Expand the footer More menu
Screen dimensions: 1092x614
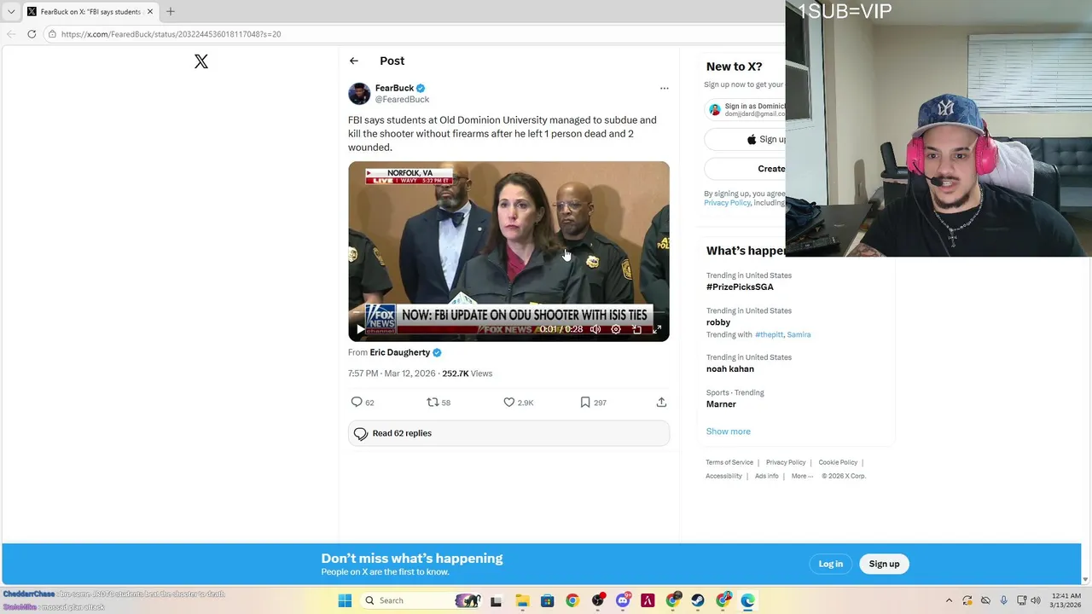pos(802,476)
